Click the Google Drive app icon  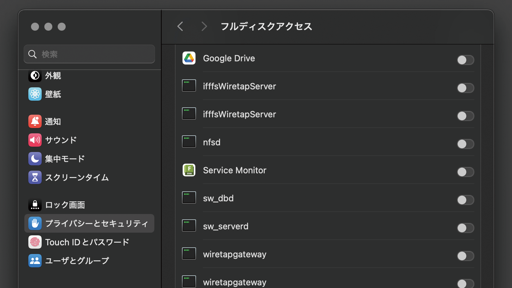click(x=189, y=58)
